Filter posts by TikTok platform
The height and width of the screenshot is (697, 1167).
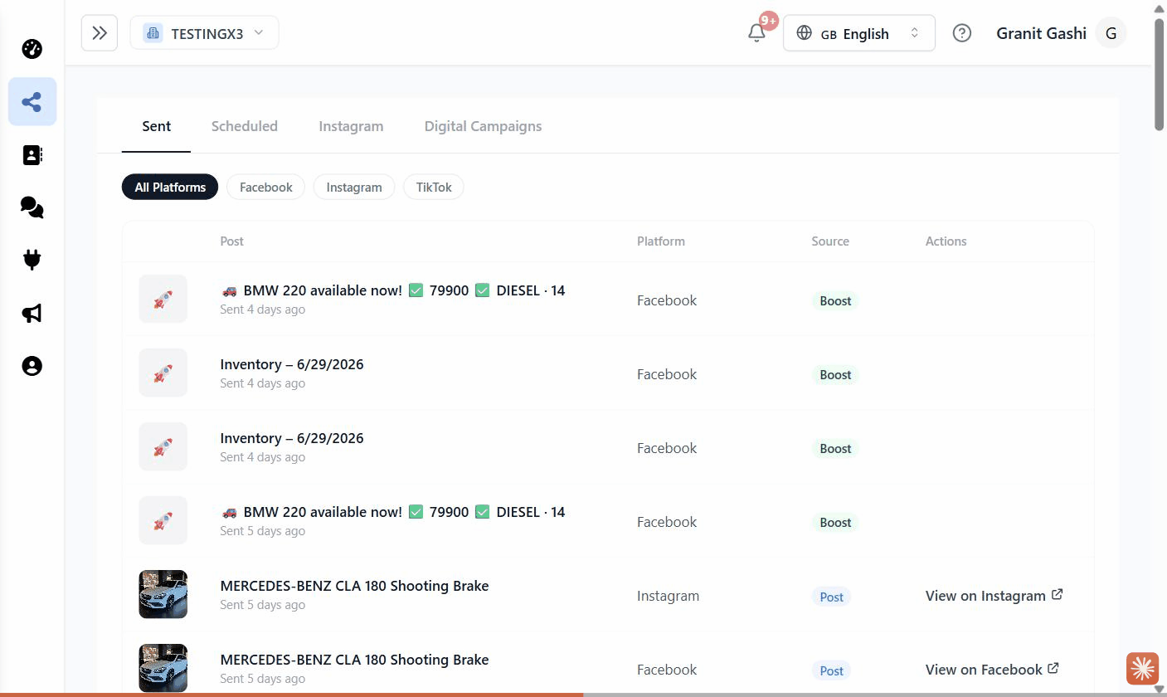click(x=434, y=188)
